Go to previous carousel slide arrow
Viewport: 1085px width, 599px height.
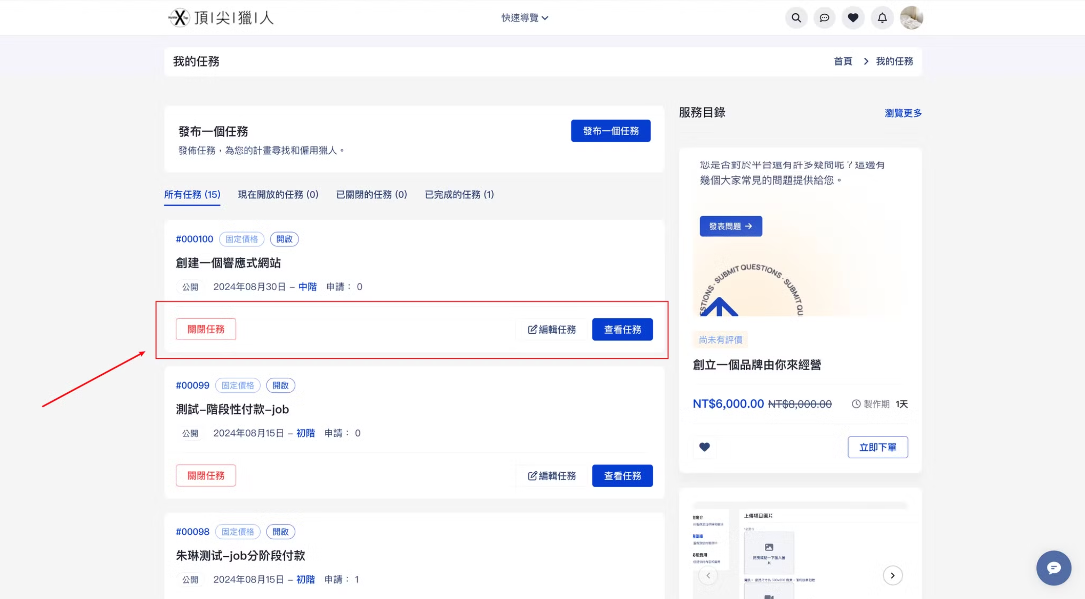[x=708, y=575]
